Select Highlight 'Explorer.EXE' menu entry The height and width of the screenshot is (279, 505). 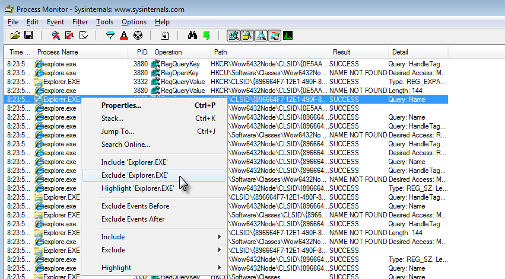[155, 188]
